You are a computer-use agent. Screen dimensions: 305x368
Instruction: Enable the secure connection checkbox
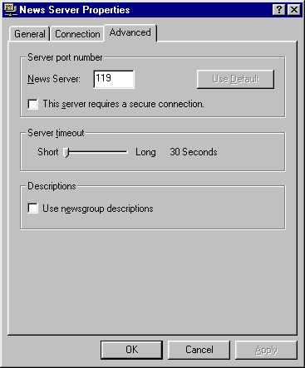point(32,105)
